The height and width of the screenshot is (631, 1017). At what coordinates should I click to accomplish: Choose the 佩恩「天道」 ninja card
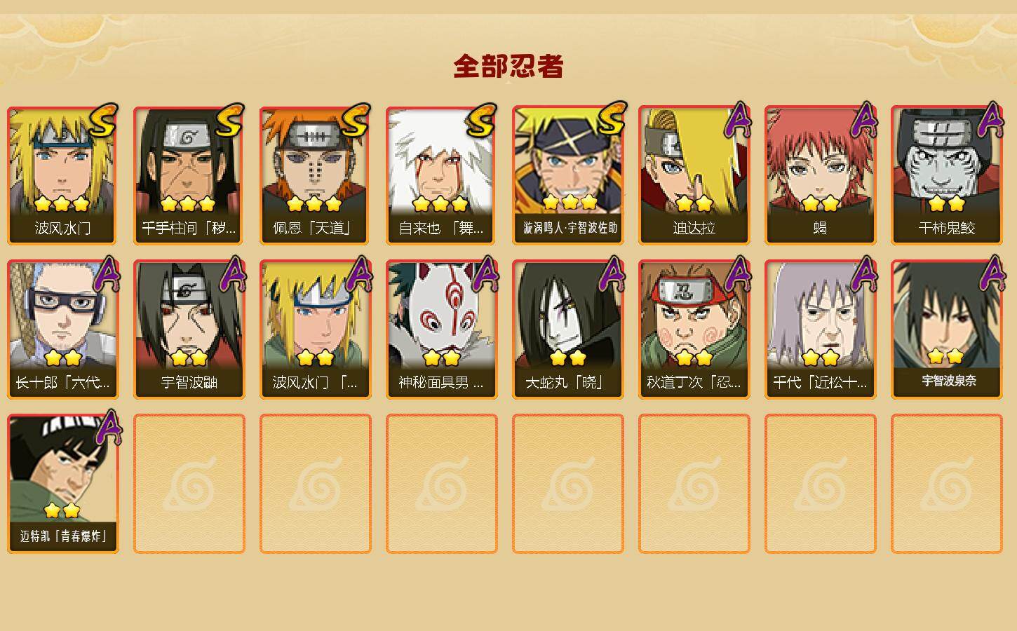[315, 175]
